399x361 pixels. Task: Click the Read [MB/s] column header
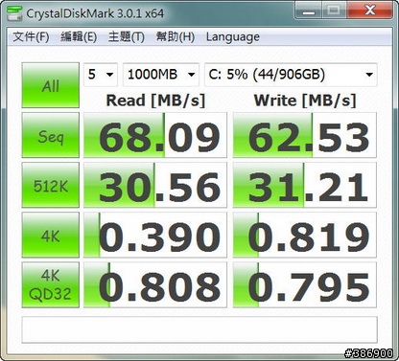[x=155, y=101]
